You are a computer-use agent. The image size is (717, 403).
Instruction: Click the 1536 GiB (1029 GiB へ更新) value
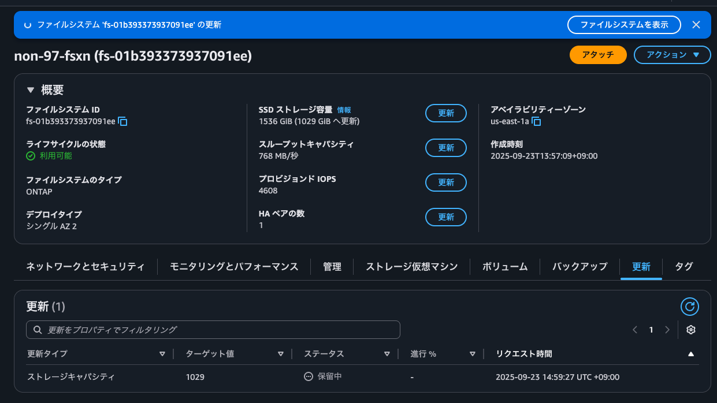tap(309, 121)
